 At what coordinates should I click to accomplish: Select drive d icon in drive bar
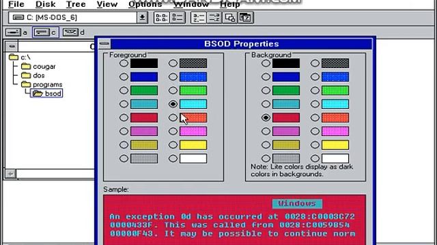pos(70,32)
